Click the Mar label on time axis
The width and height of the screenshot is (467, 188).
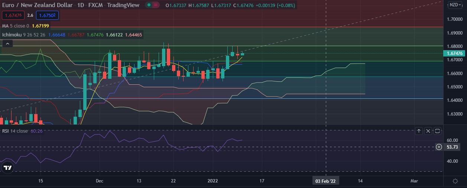pyautogui.click(x=414, y=181)
